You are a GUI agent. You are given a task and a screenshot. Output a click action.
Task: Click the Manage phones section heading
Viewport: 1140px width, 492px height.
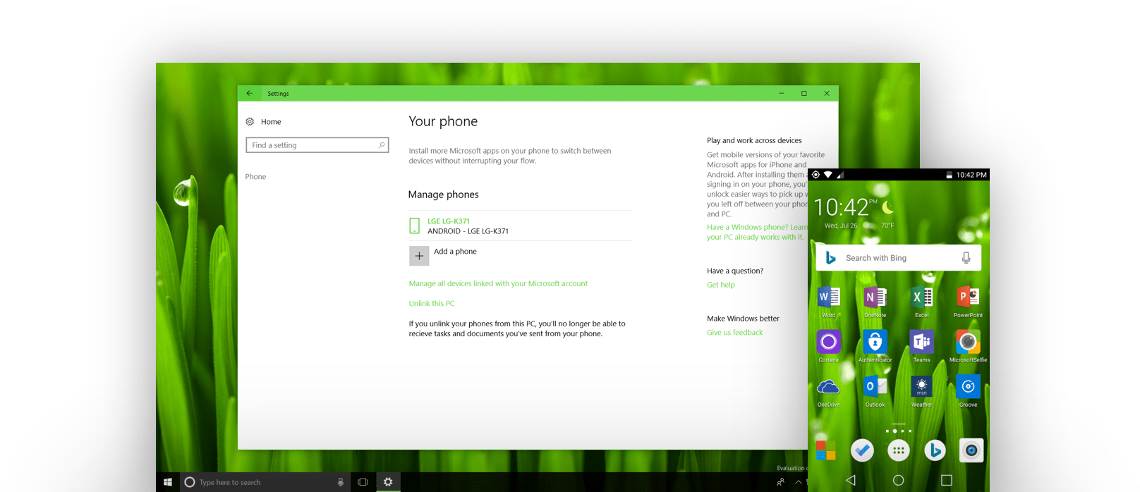443,195
